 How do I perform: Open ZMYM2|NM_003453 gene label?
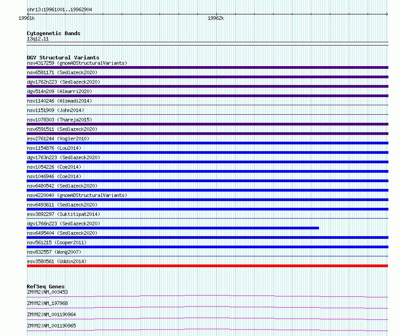pos(47,292)
